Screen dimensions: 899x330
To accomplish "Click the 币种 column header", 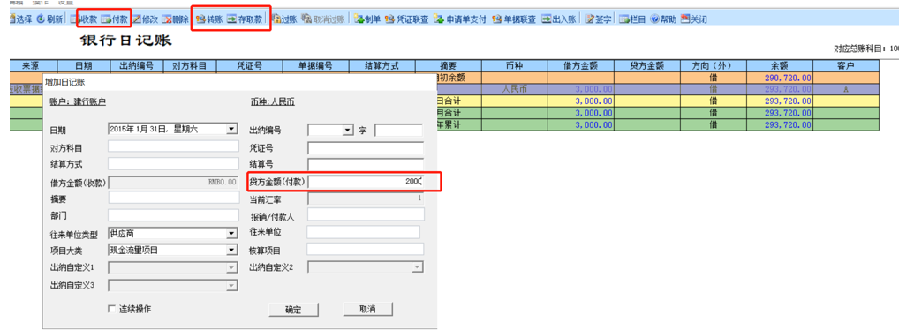I will 514,66.
